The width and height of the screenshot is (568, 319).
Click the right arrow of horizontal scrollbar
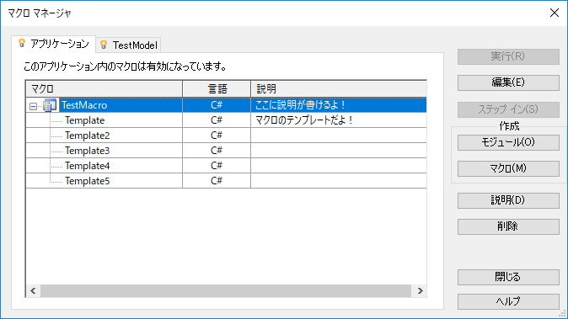pos(420,290)
